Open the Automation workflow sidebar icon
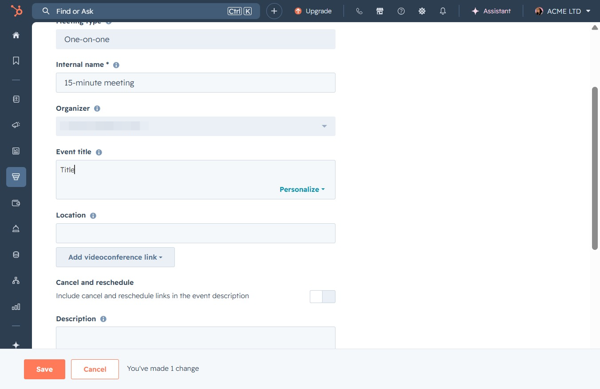 [16, 280]
